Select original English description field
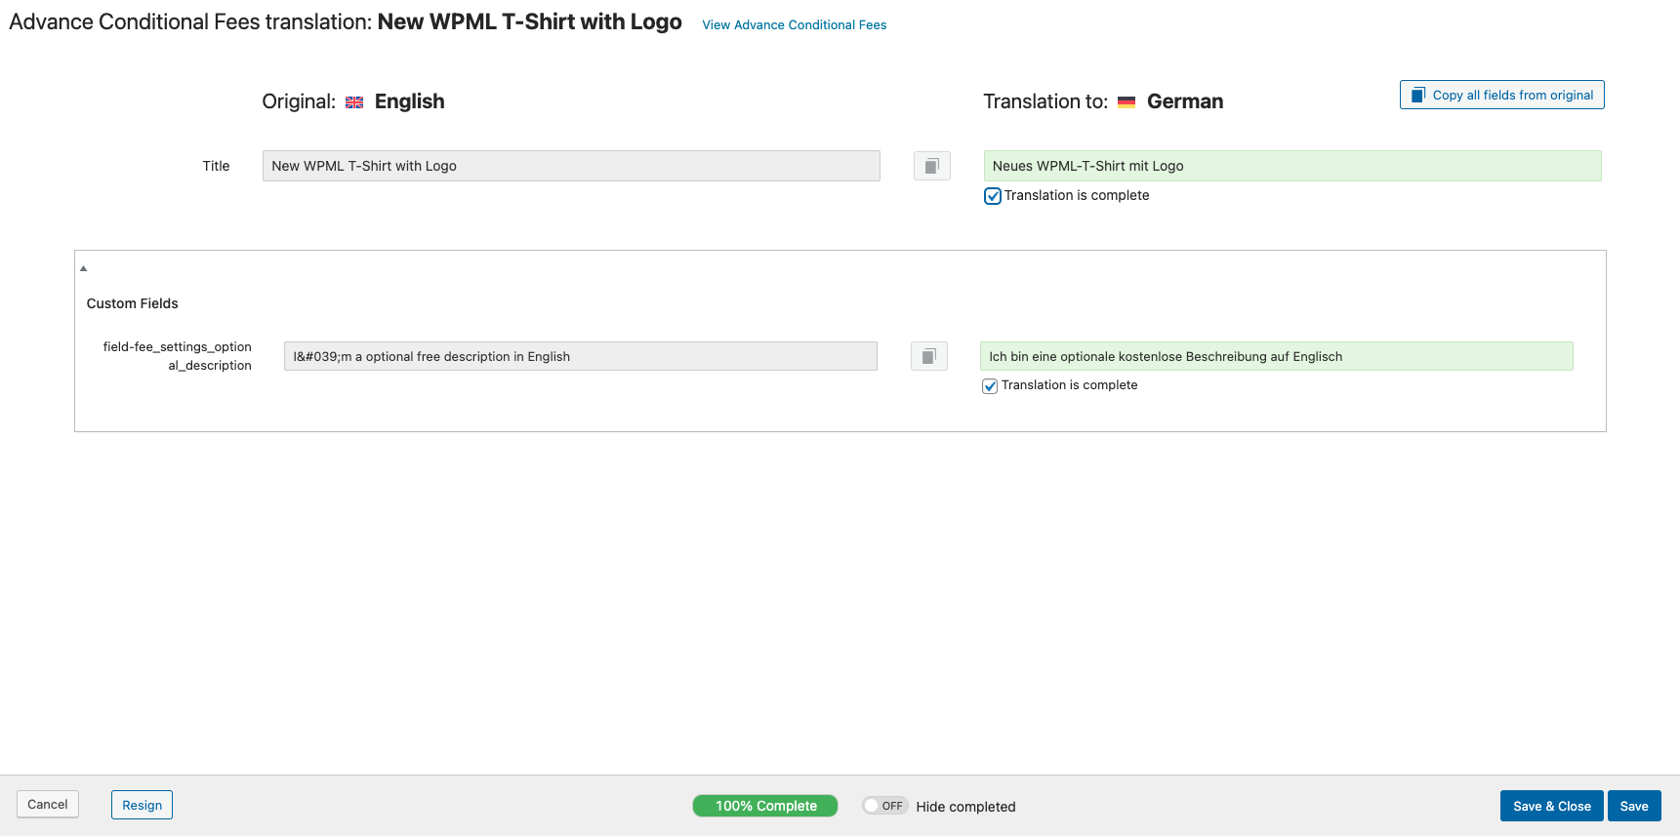This screenshot has height=836, width=1680. click(581, 356)
